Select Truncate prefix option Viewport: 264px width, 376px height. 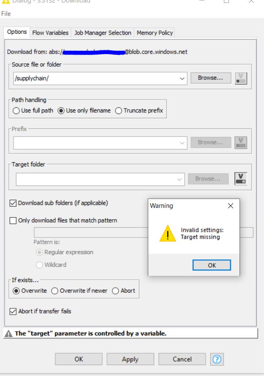(118, 111)
